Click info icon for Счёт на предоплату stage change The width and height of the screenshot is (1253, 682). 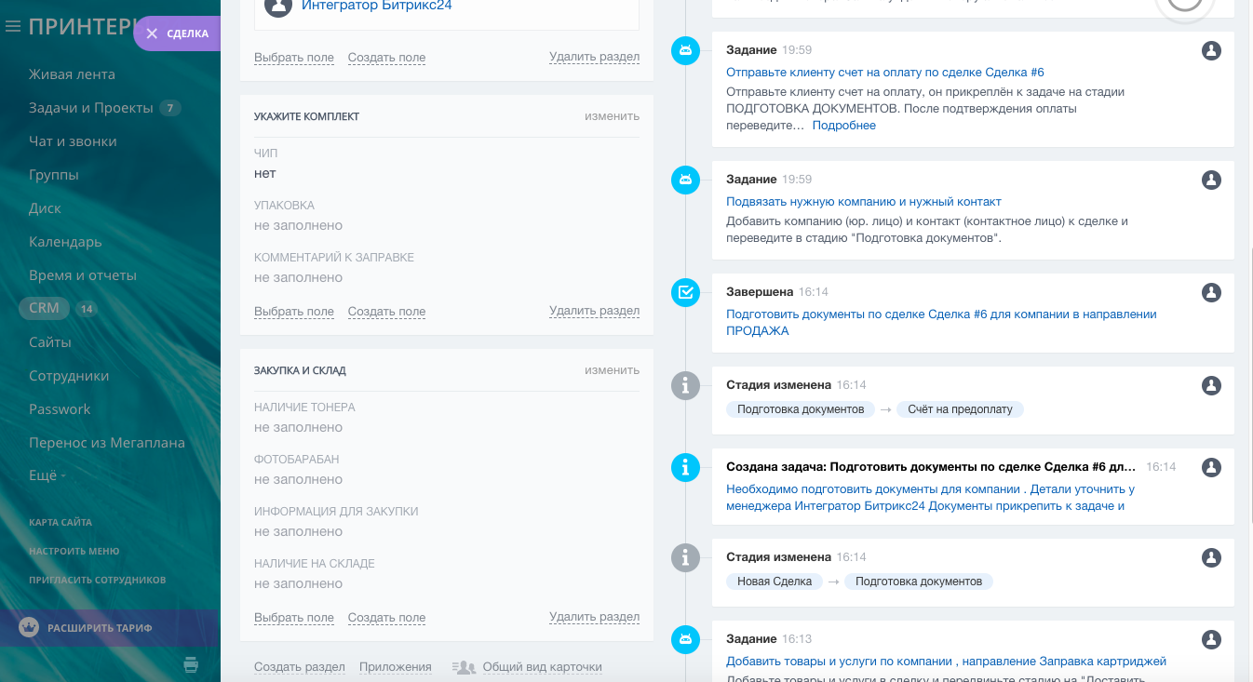[685, 385]
